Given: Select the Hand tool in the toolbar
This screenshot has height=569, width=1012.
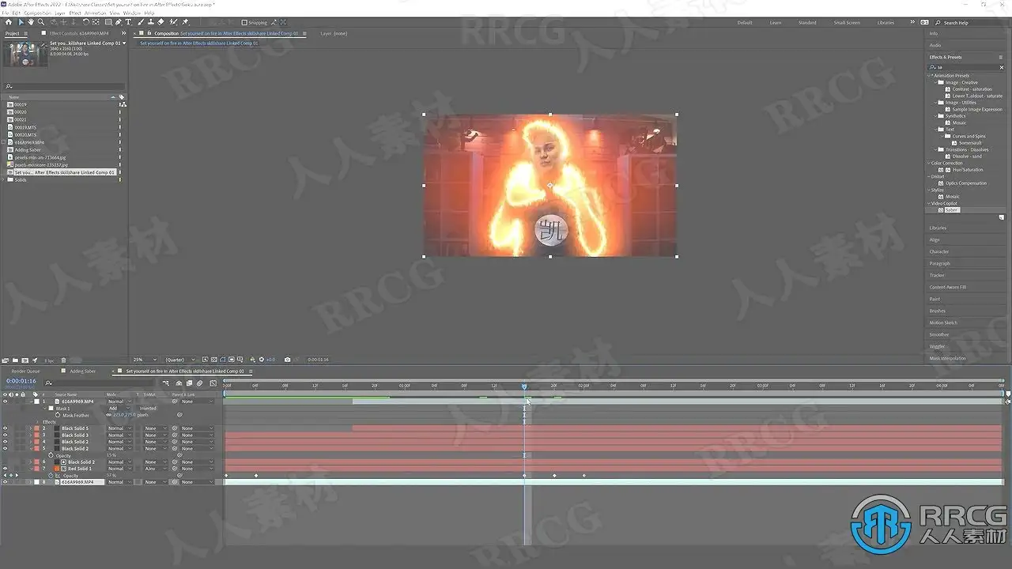Looking at the screenshot, I should click(x=32, y=22).
